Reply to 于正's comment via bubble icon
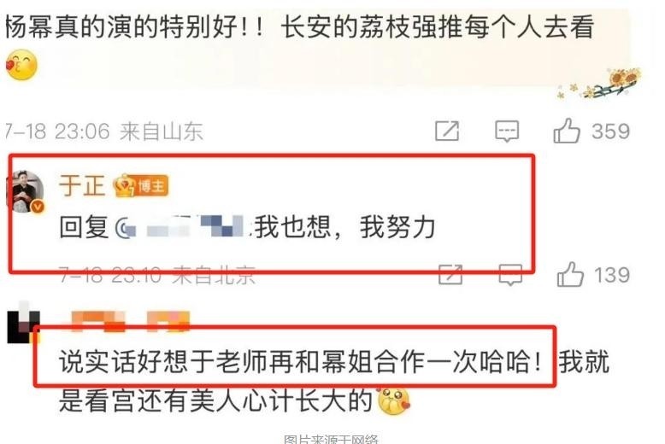This screenshot has height=444, width=665. (x=510, y=275)
